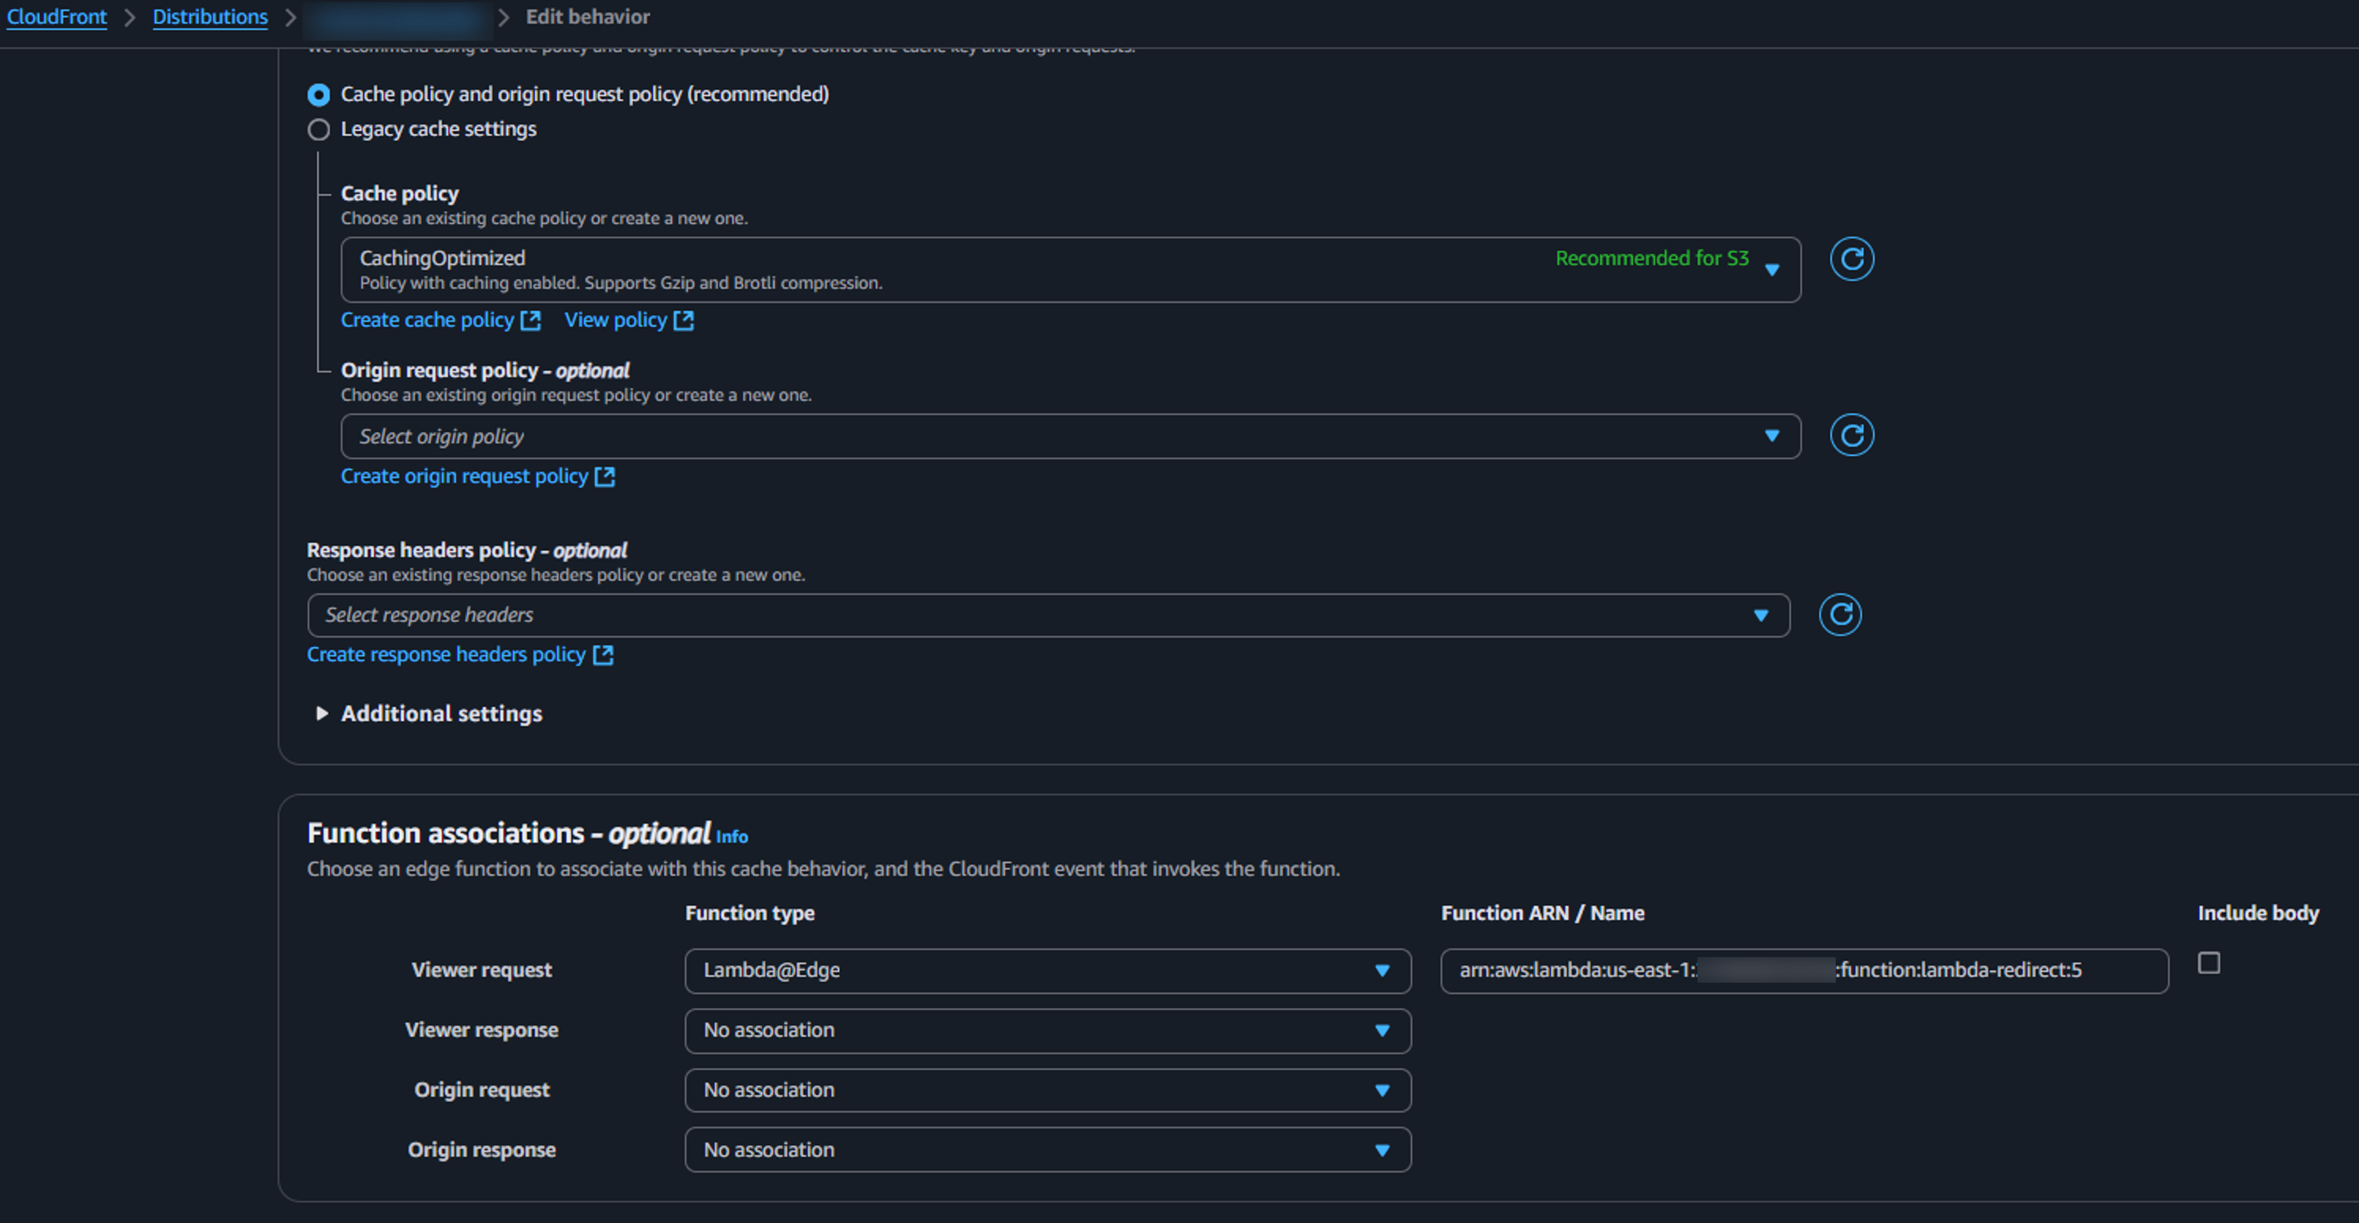
Task: Open the Select response headers dropdown
Action: (1048, 616)
